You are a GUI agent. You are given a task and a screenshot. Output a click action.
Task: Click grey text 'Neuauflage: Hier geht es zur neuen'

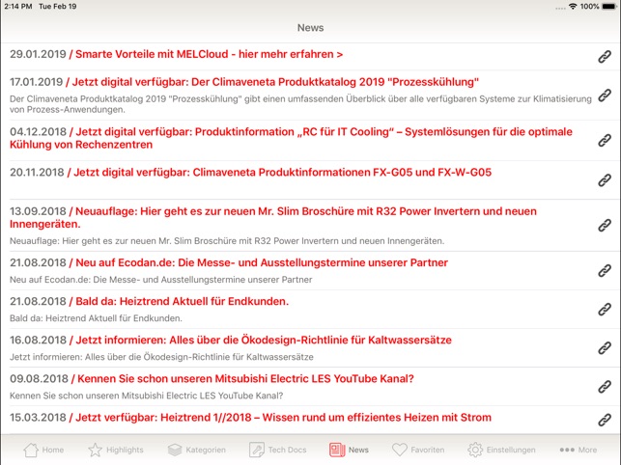pos(227,240)
